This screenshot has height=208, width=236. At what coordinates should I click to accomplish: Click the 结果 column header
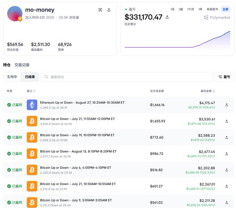pyautogui.click(x=9, y=91)
